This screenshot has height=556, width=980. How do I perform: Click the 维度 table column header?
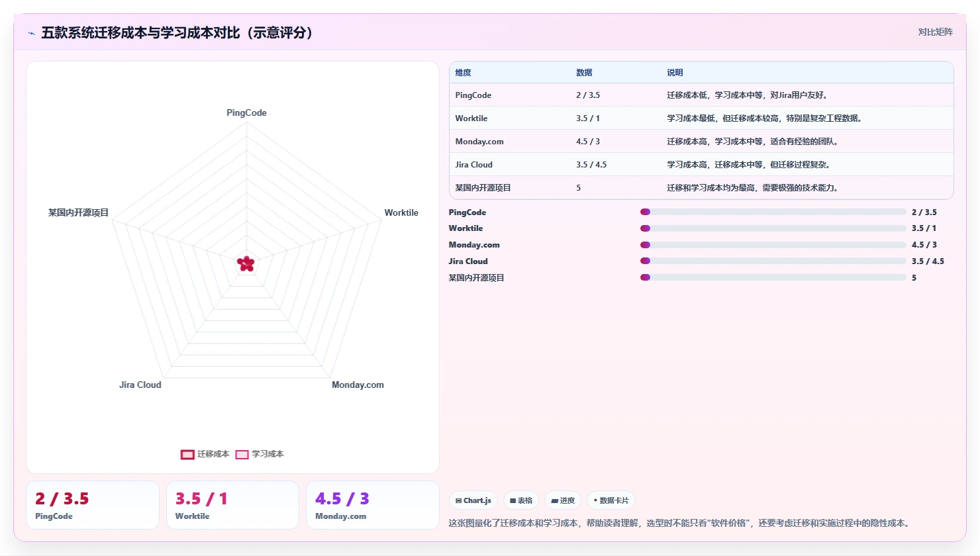tap(464, 73)
